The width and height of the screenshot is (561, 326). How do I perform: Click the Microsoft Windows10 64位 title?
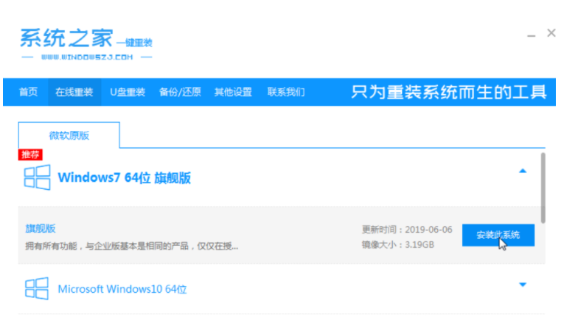click(x=122, y=289)
